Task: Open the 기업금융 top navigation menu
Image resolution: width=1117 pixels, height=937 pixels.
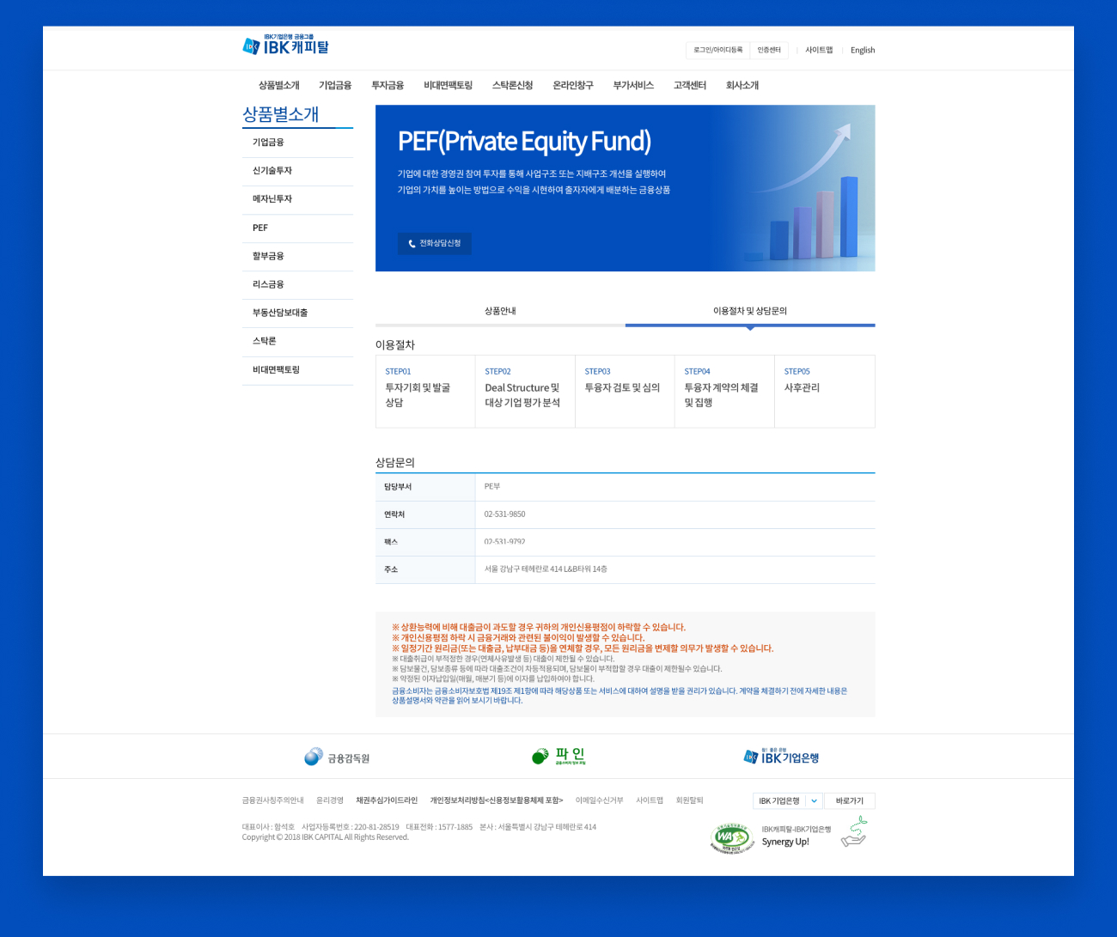Action: tap(335, 85)
